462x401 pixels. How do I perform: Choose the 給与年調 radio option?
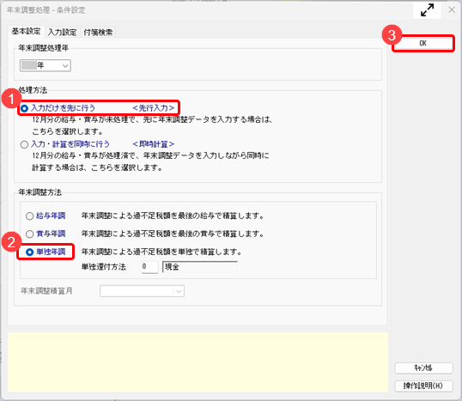[x=29, y=216]
